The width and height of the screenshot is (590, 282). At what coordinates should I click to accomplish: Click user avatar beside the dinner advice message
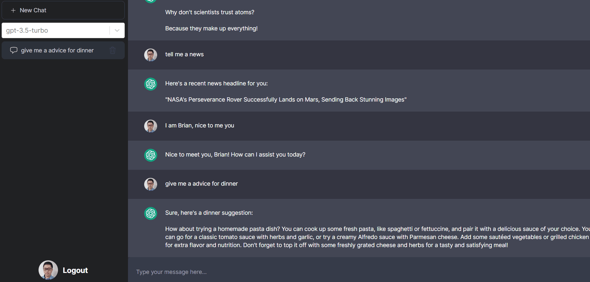point(151,184)
